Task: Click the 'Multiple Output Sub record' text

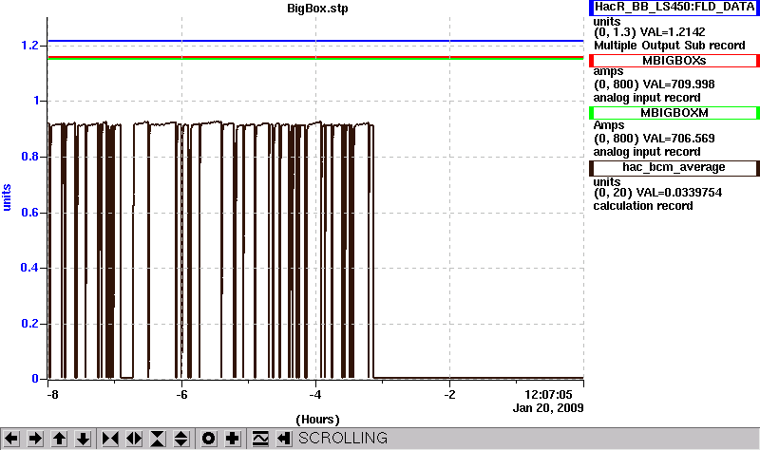Action: tap(670, 46)
